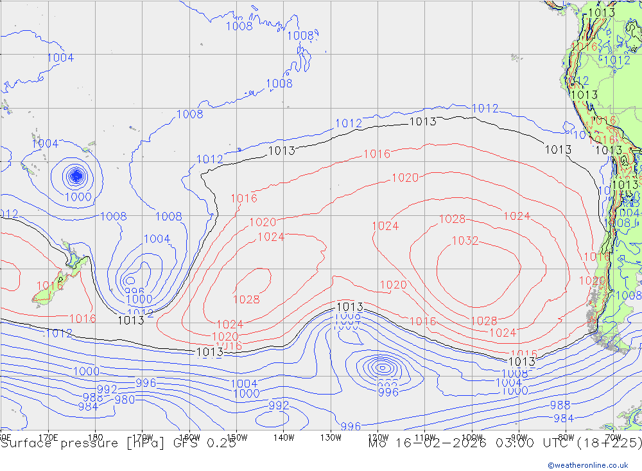Click the 'Surface pressure [hPa] GFS 0.25' title

point(118,443)
